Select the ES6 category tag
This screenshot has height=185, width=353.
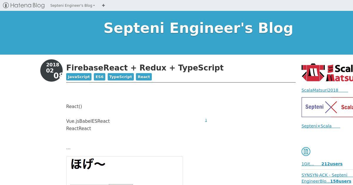[x=99, y=77]
